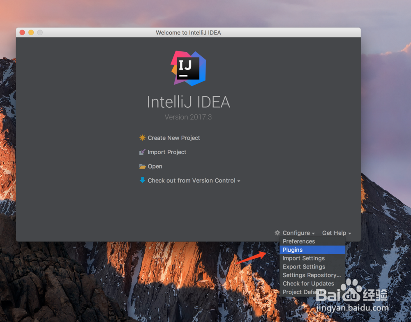Select Check for Updates

[312, 283]
